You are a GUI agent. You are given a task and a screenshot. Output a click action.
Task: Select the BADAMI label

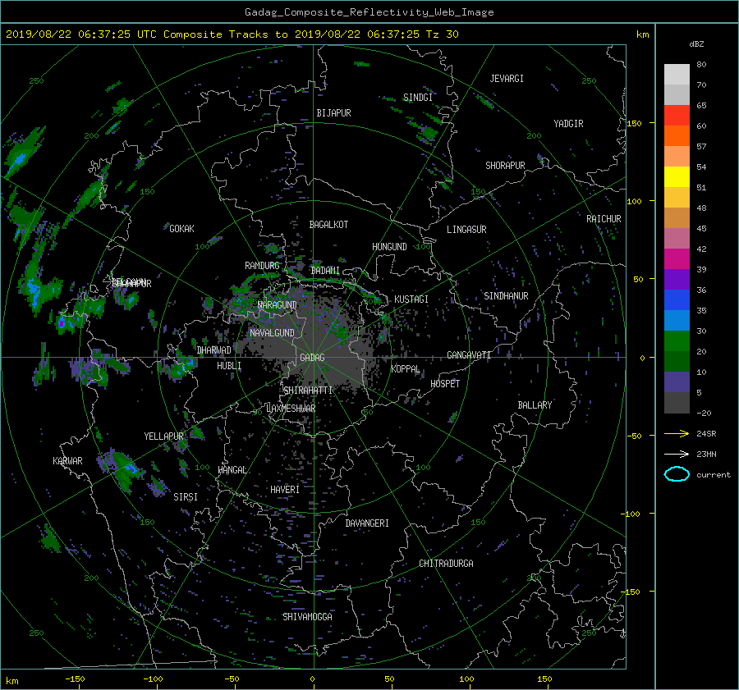click(x=325, y=271)
